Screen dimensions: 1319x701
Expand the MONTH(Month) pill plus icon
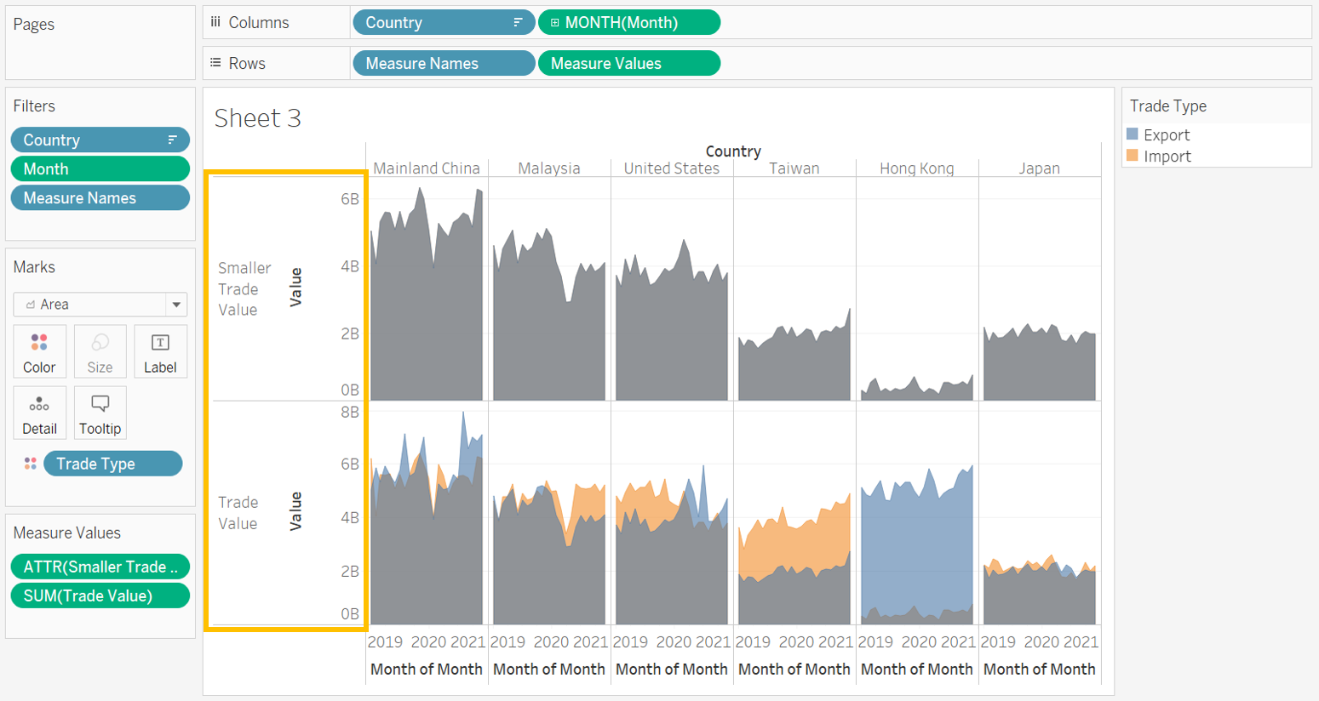[554, 23]
